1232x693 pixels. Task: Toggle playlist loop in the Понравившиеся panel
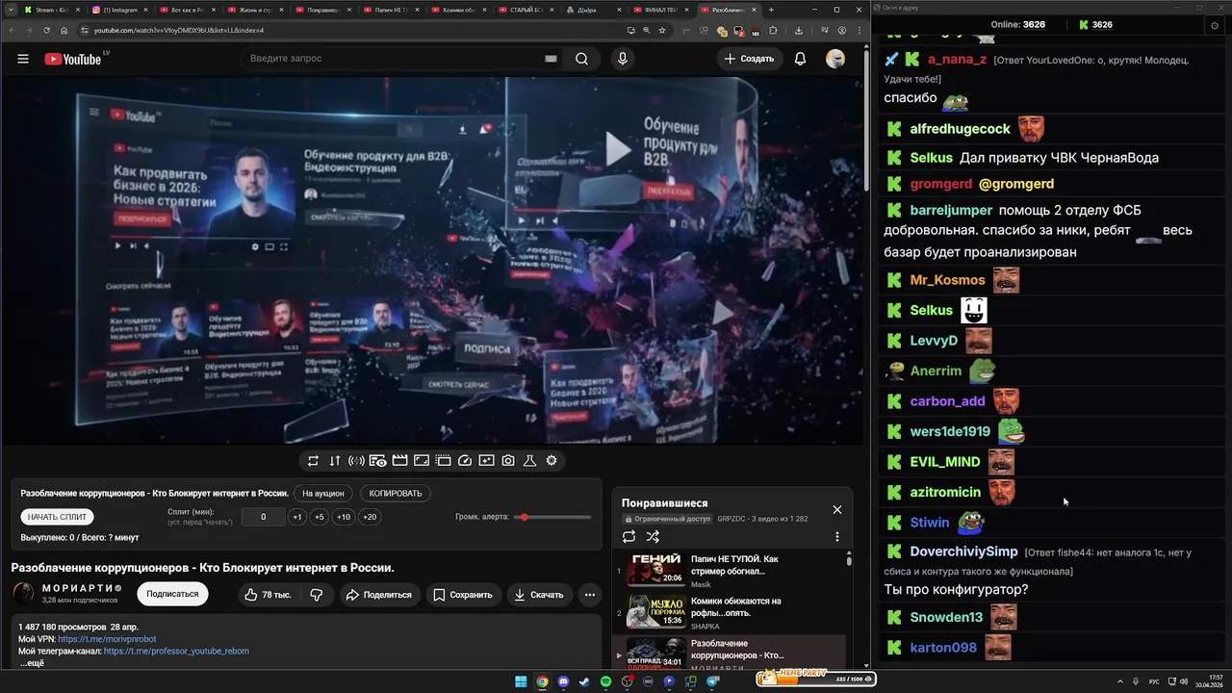point(629,536)
